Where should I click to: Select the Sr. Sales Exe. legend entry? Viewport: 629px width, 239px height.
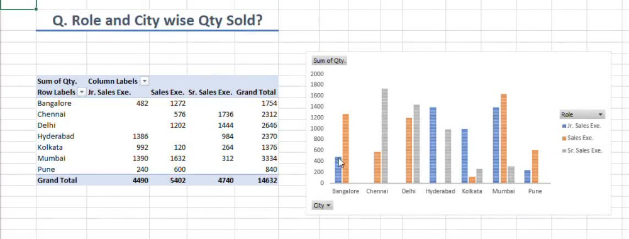point(582,151)
